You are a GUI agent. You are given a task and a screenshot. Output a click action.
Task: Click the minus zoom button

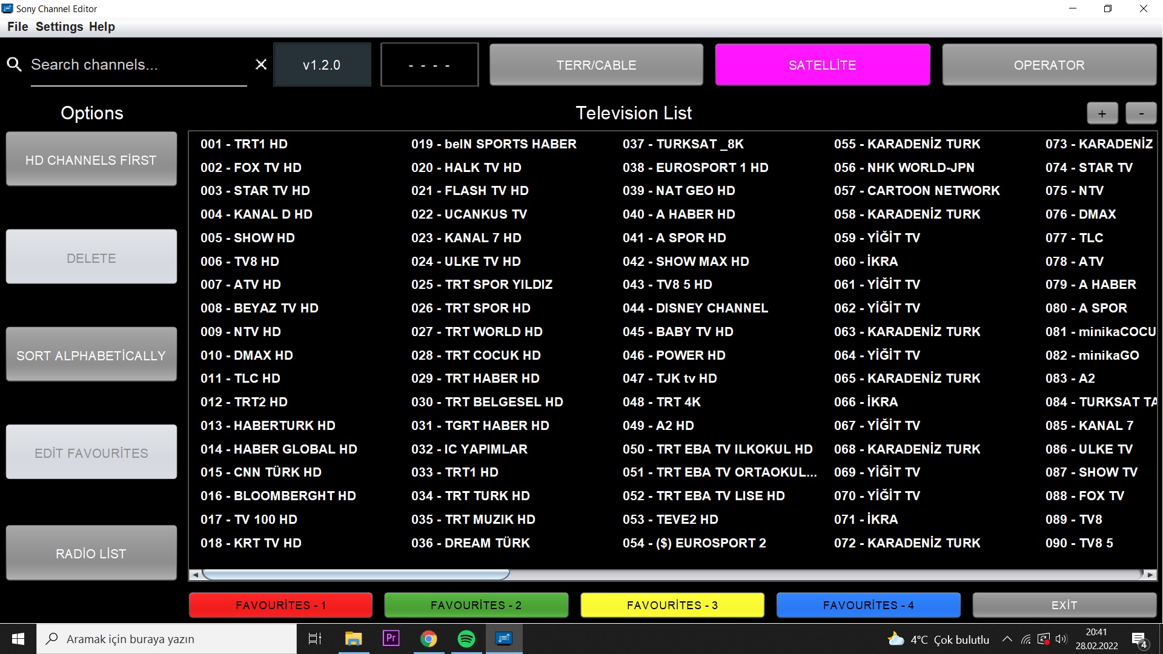[1141, 113]
